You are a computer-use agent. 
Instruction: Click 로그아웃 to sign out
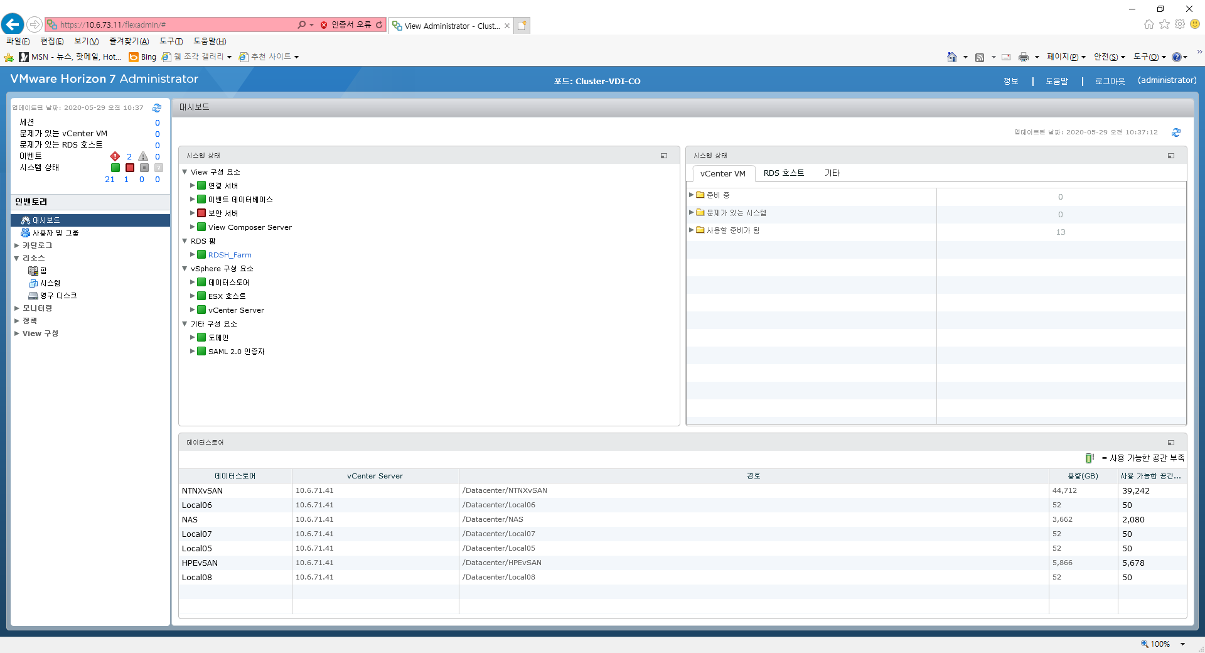coord(1110,81)
